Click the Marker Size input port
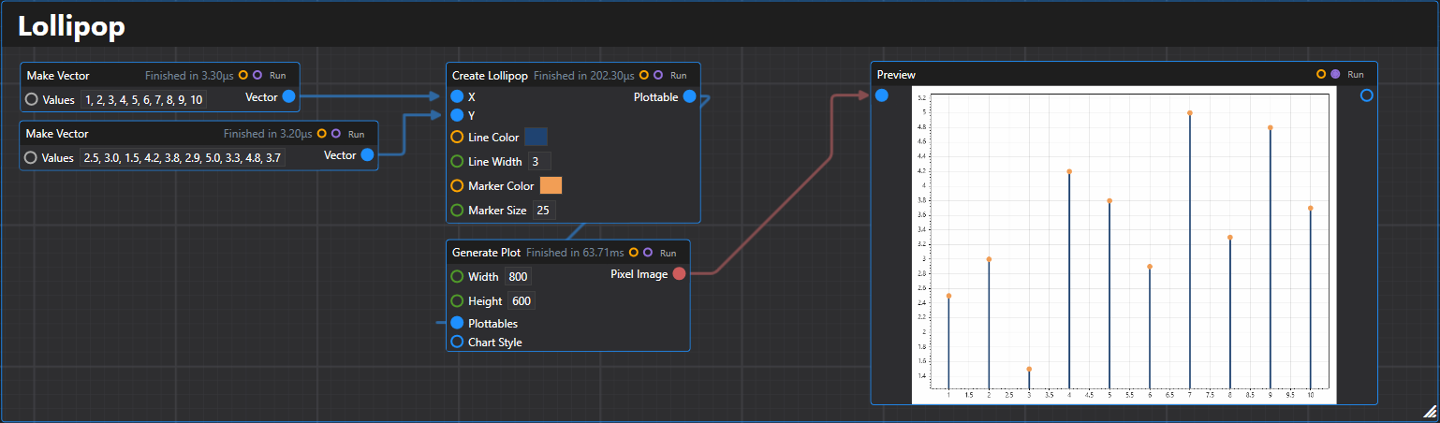The width and height of the screenshot is (1440, 423). coord(457,211)
